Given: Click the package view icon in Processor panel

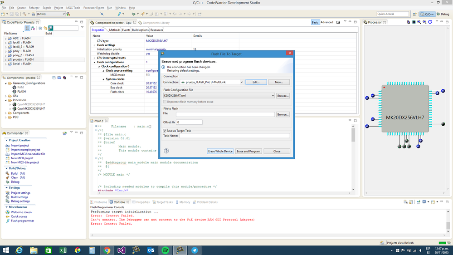Looking at the screenshot, I should pyautogui.click(x=414, y=22).
